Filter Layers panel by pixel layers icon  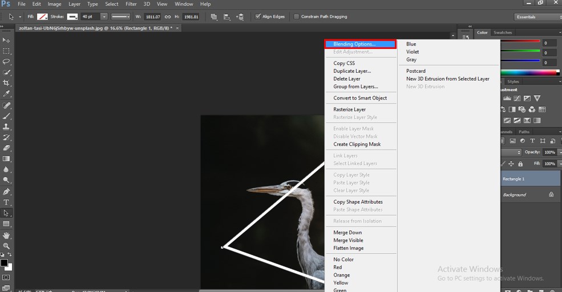tap(513, 141)
